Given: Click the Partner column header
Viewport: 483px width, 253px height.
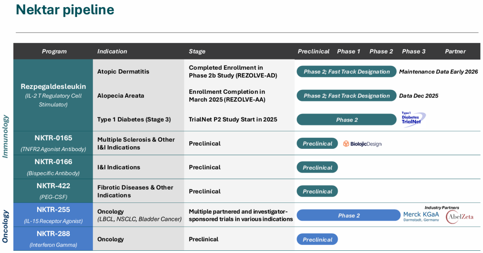Looking at the screenshot, I should 455,51.
